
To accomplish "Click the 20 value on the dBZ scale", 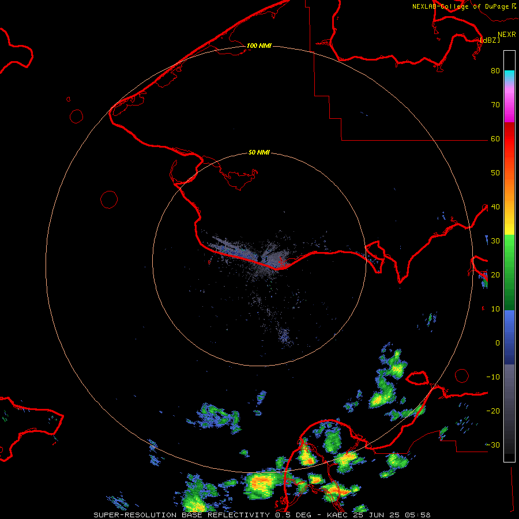I will pos(495,274).
